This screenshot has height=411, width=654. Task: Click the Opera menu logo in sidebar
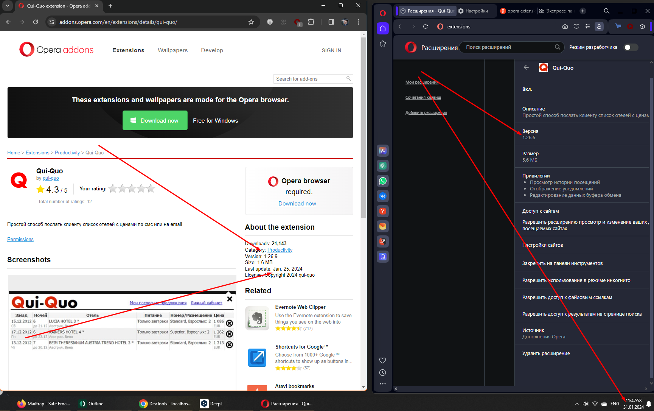tap(383, 13)
